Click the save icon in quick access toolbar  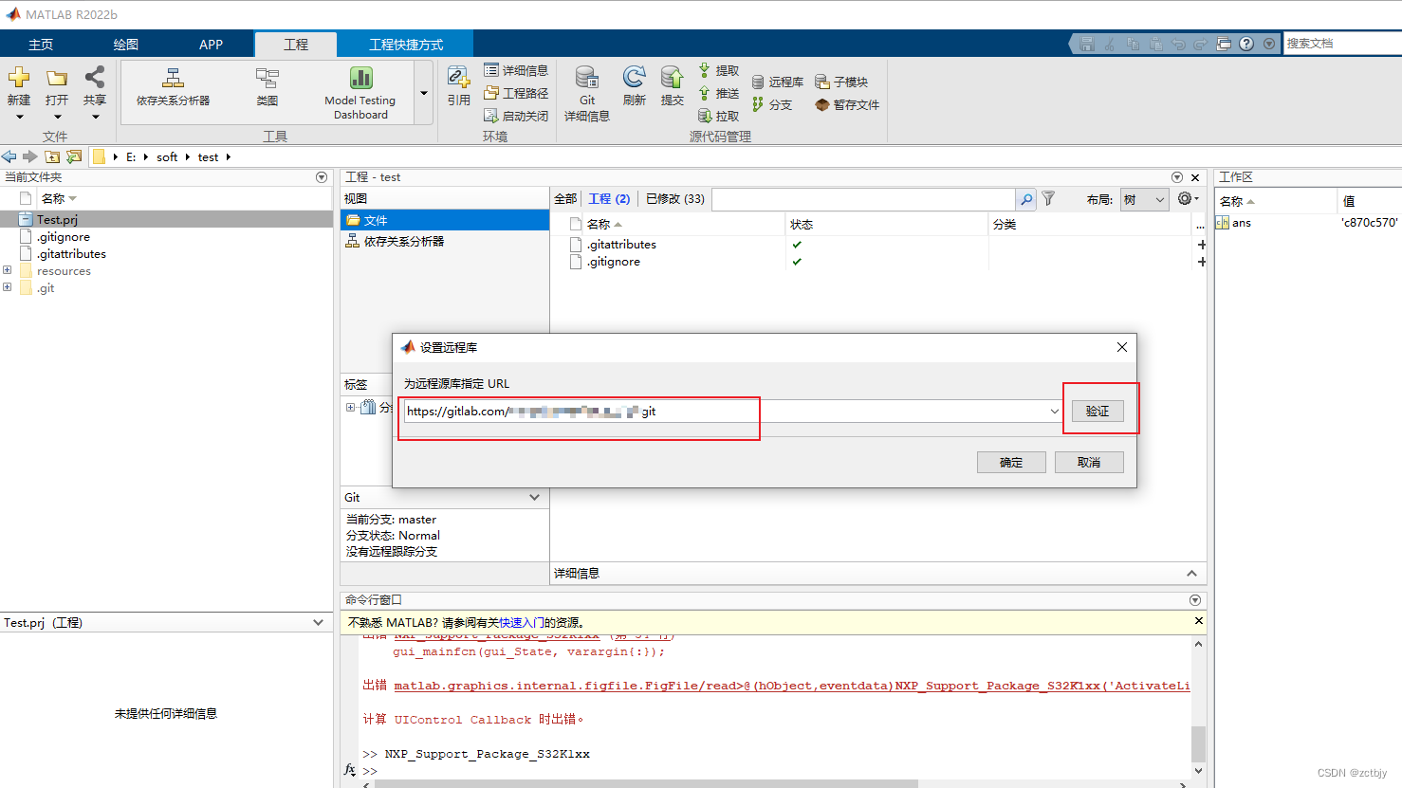1087,44
